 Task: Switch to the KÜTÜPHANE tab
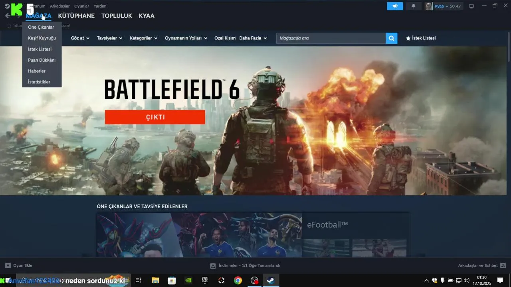point(76,16)
